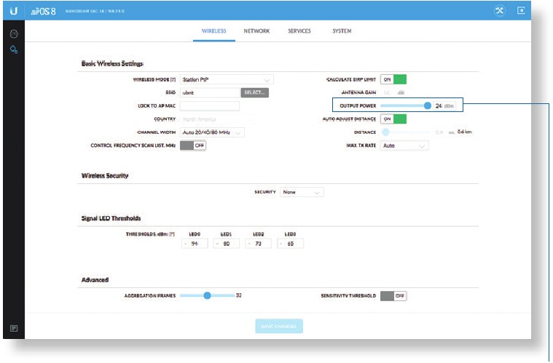Open the tools wrench icon
This screenshot has width=553, height=363.
pos(498,11)
